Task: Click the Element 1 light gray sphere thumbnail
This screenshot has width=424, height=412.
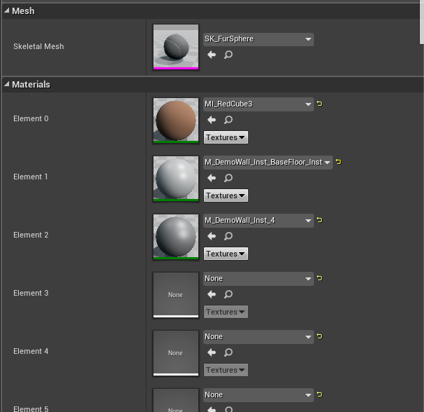Action: (176, 179)
